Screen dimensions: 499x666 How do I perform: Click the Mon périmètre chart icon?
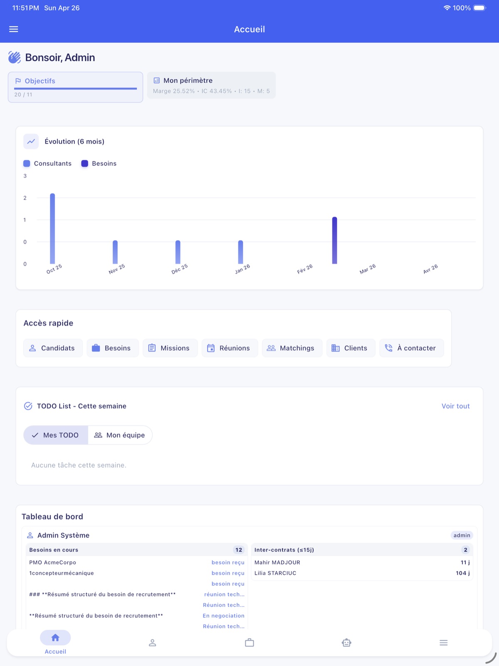(x=157, y=80)
